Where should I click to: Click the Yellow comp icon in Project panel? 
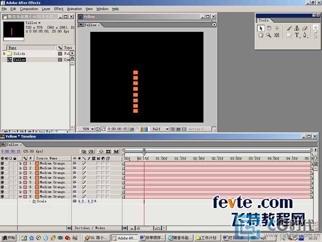coord(9,59)
